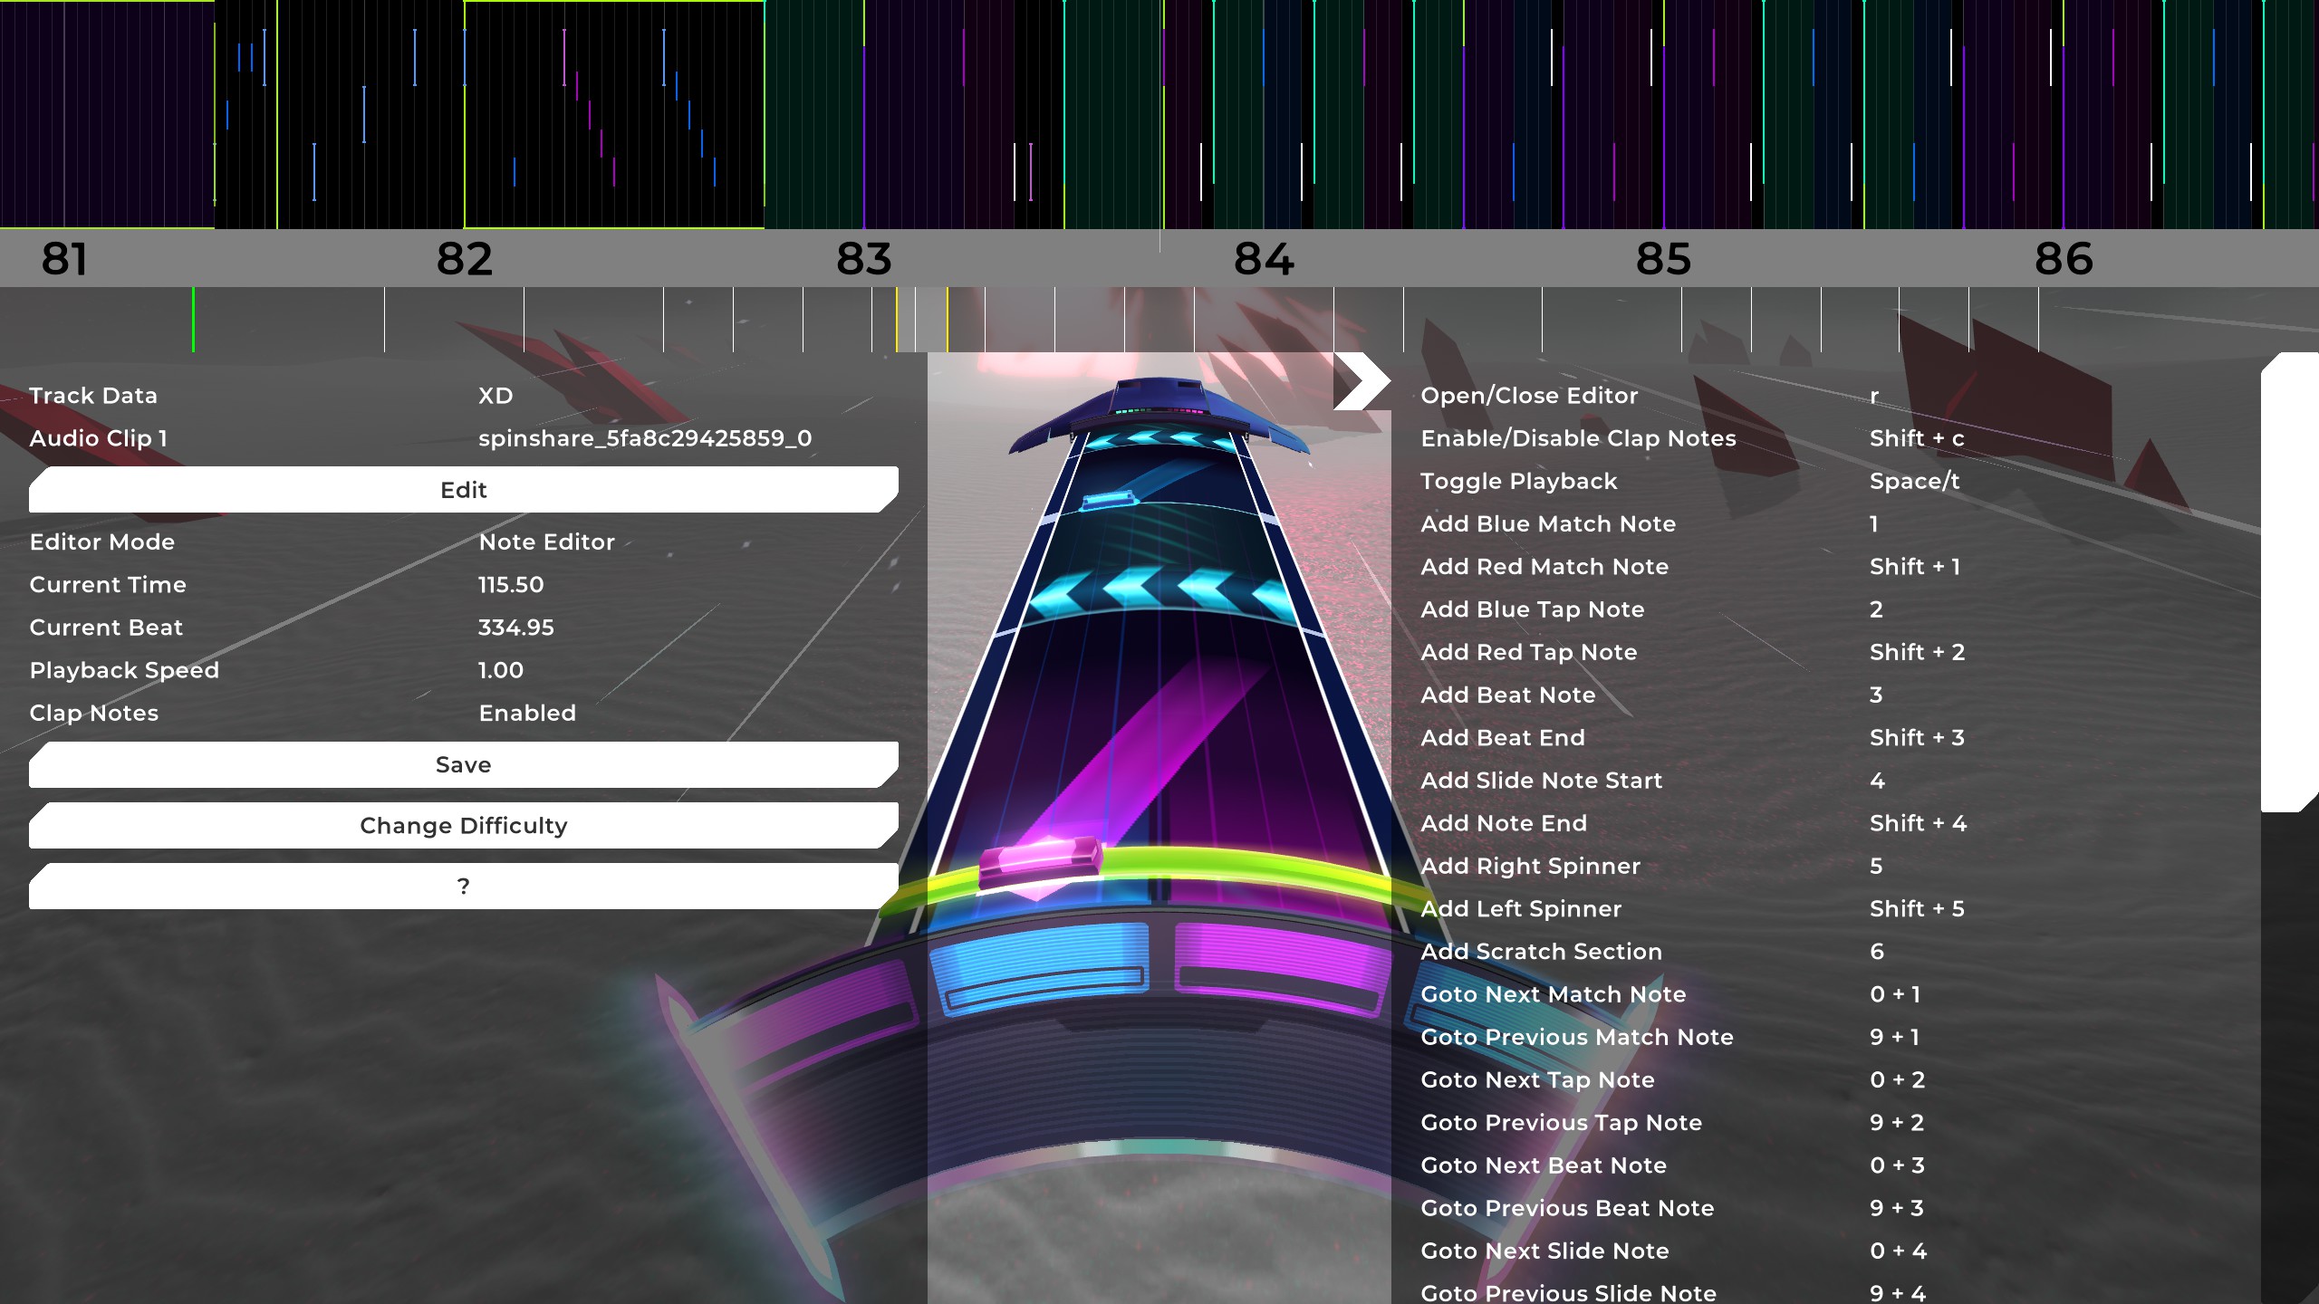Image resolution: width=2319 pixels, height=1304 pixels.
Task: Click the green marker on the overview strip
Action: (x=193, y=320)
